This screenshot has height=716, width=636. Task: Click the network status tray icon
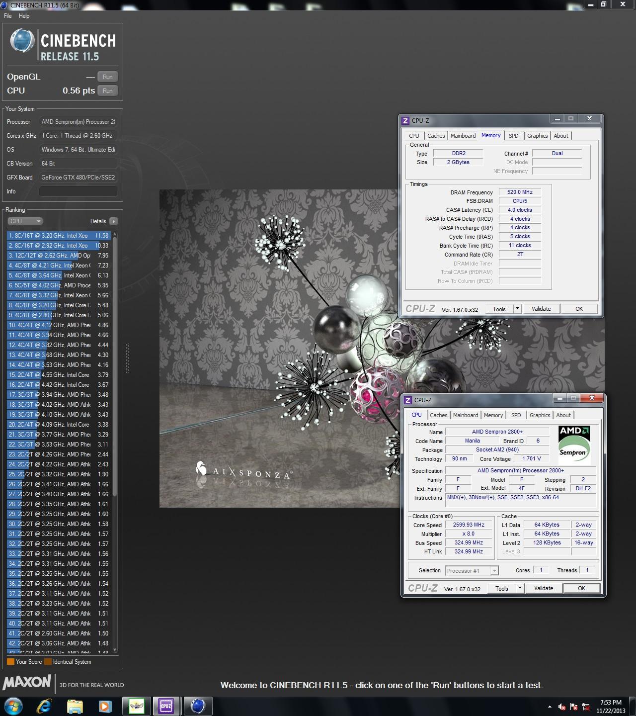(x=586, y=707)
